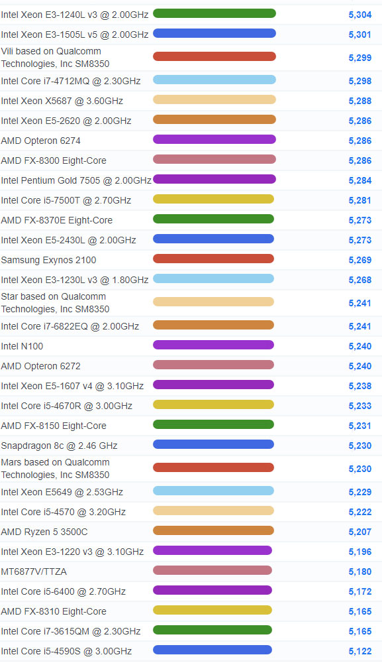Click the red bar for Samsung Exynos 2100

(214, 259)
